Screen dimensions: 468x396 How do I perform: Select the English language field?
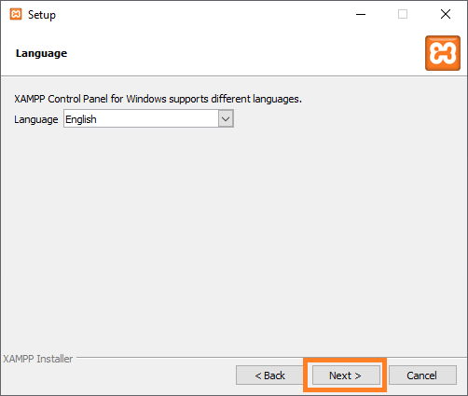(x=148, y=118)
